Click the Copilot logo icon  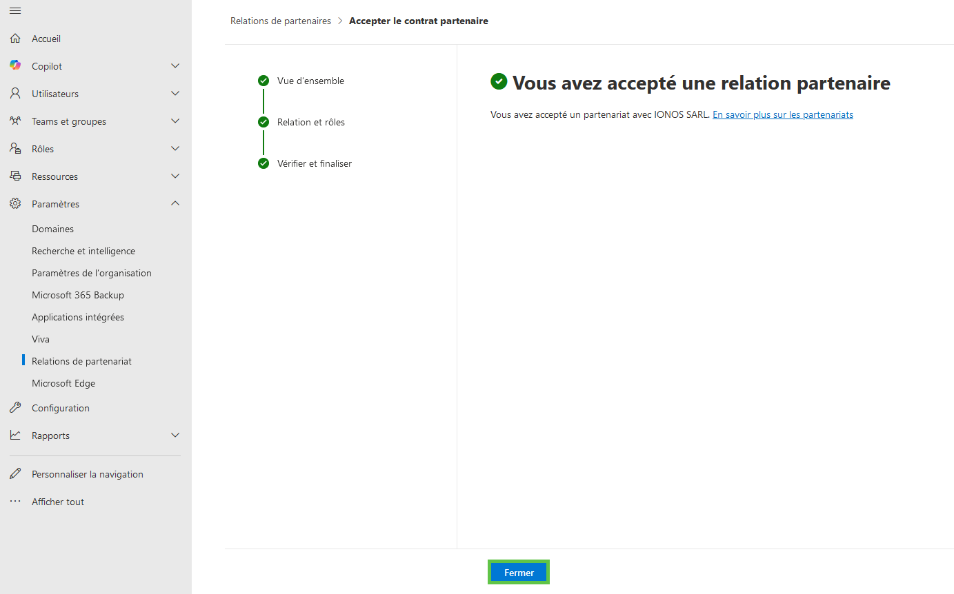pyautogui.click(x=15, y=65)
